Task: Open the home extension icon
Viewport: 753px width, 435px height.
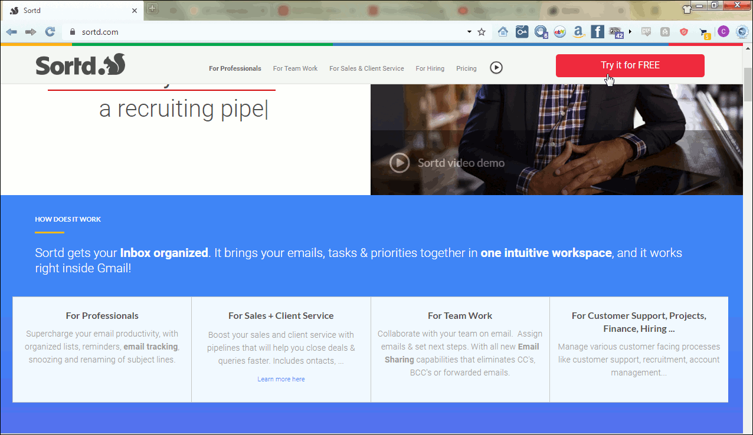Action: tap(503, 32)
